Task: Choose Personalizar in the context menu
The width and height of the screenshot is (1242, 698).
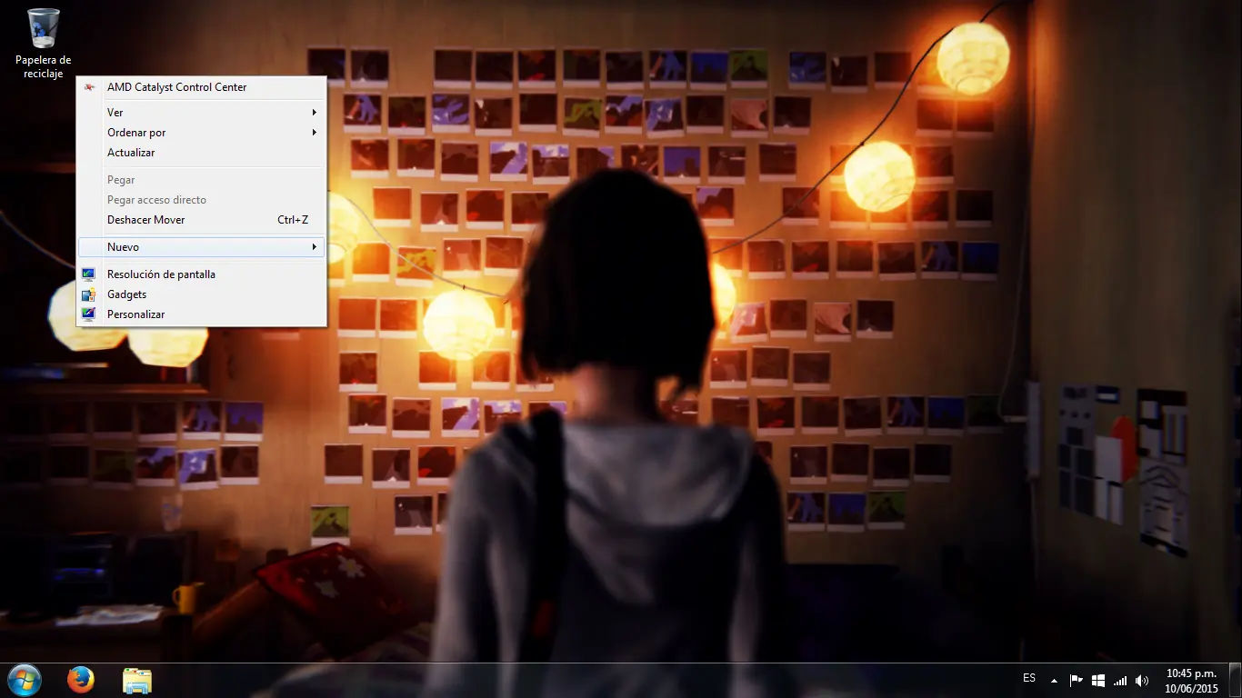Action: 202,314
